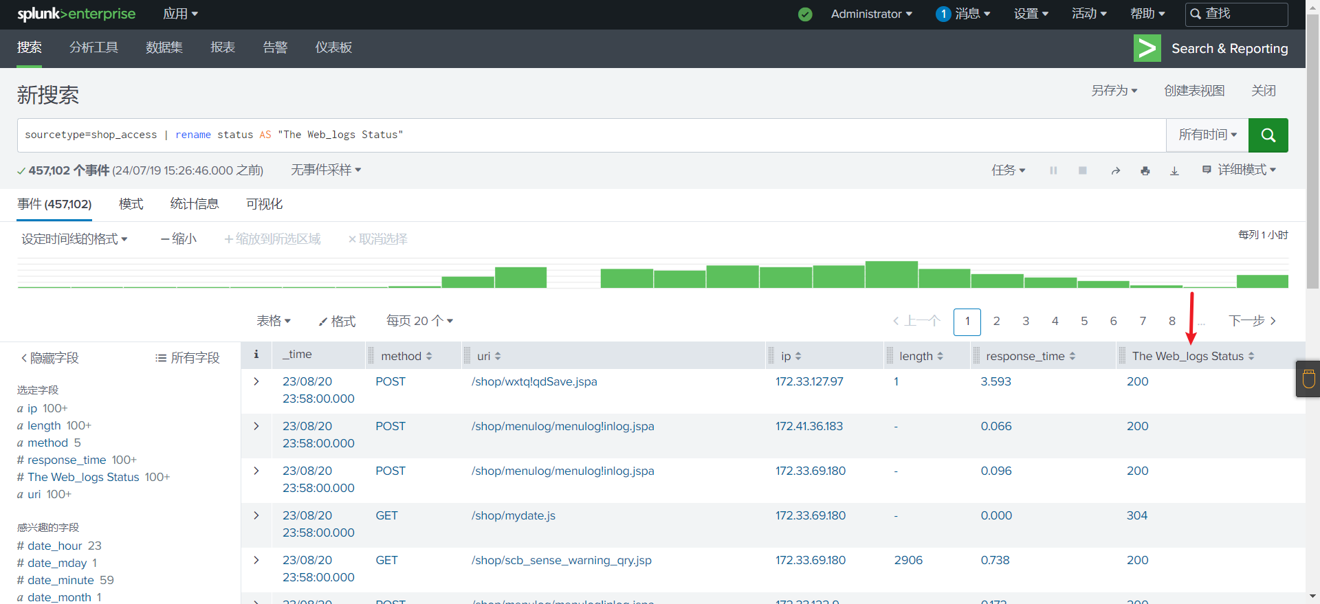The width and height of the screenshot is (1320, 604).
Task: Click the 创建表视图 button
Action: tap(1194, 91)
